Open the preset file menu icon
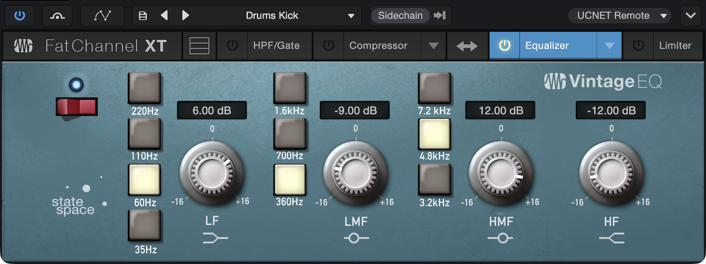 pyautogui.click(x=143, y=16)
